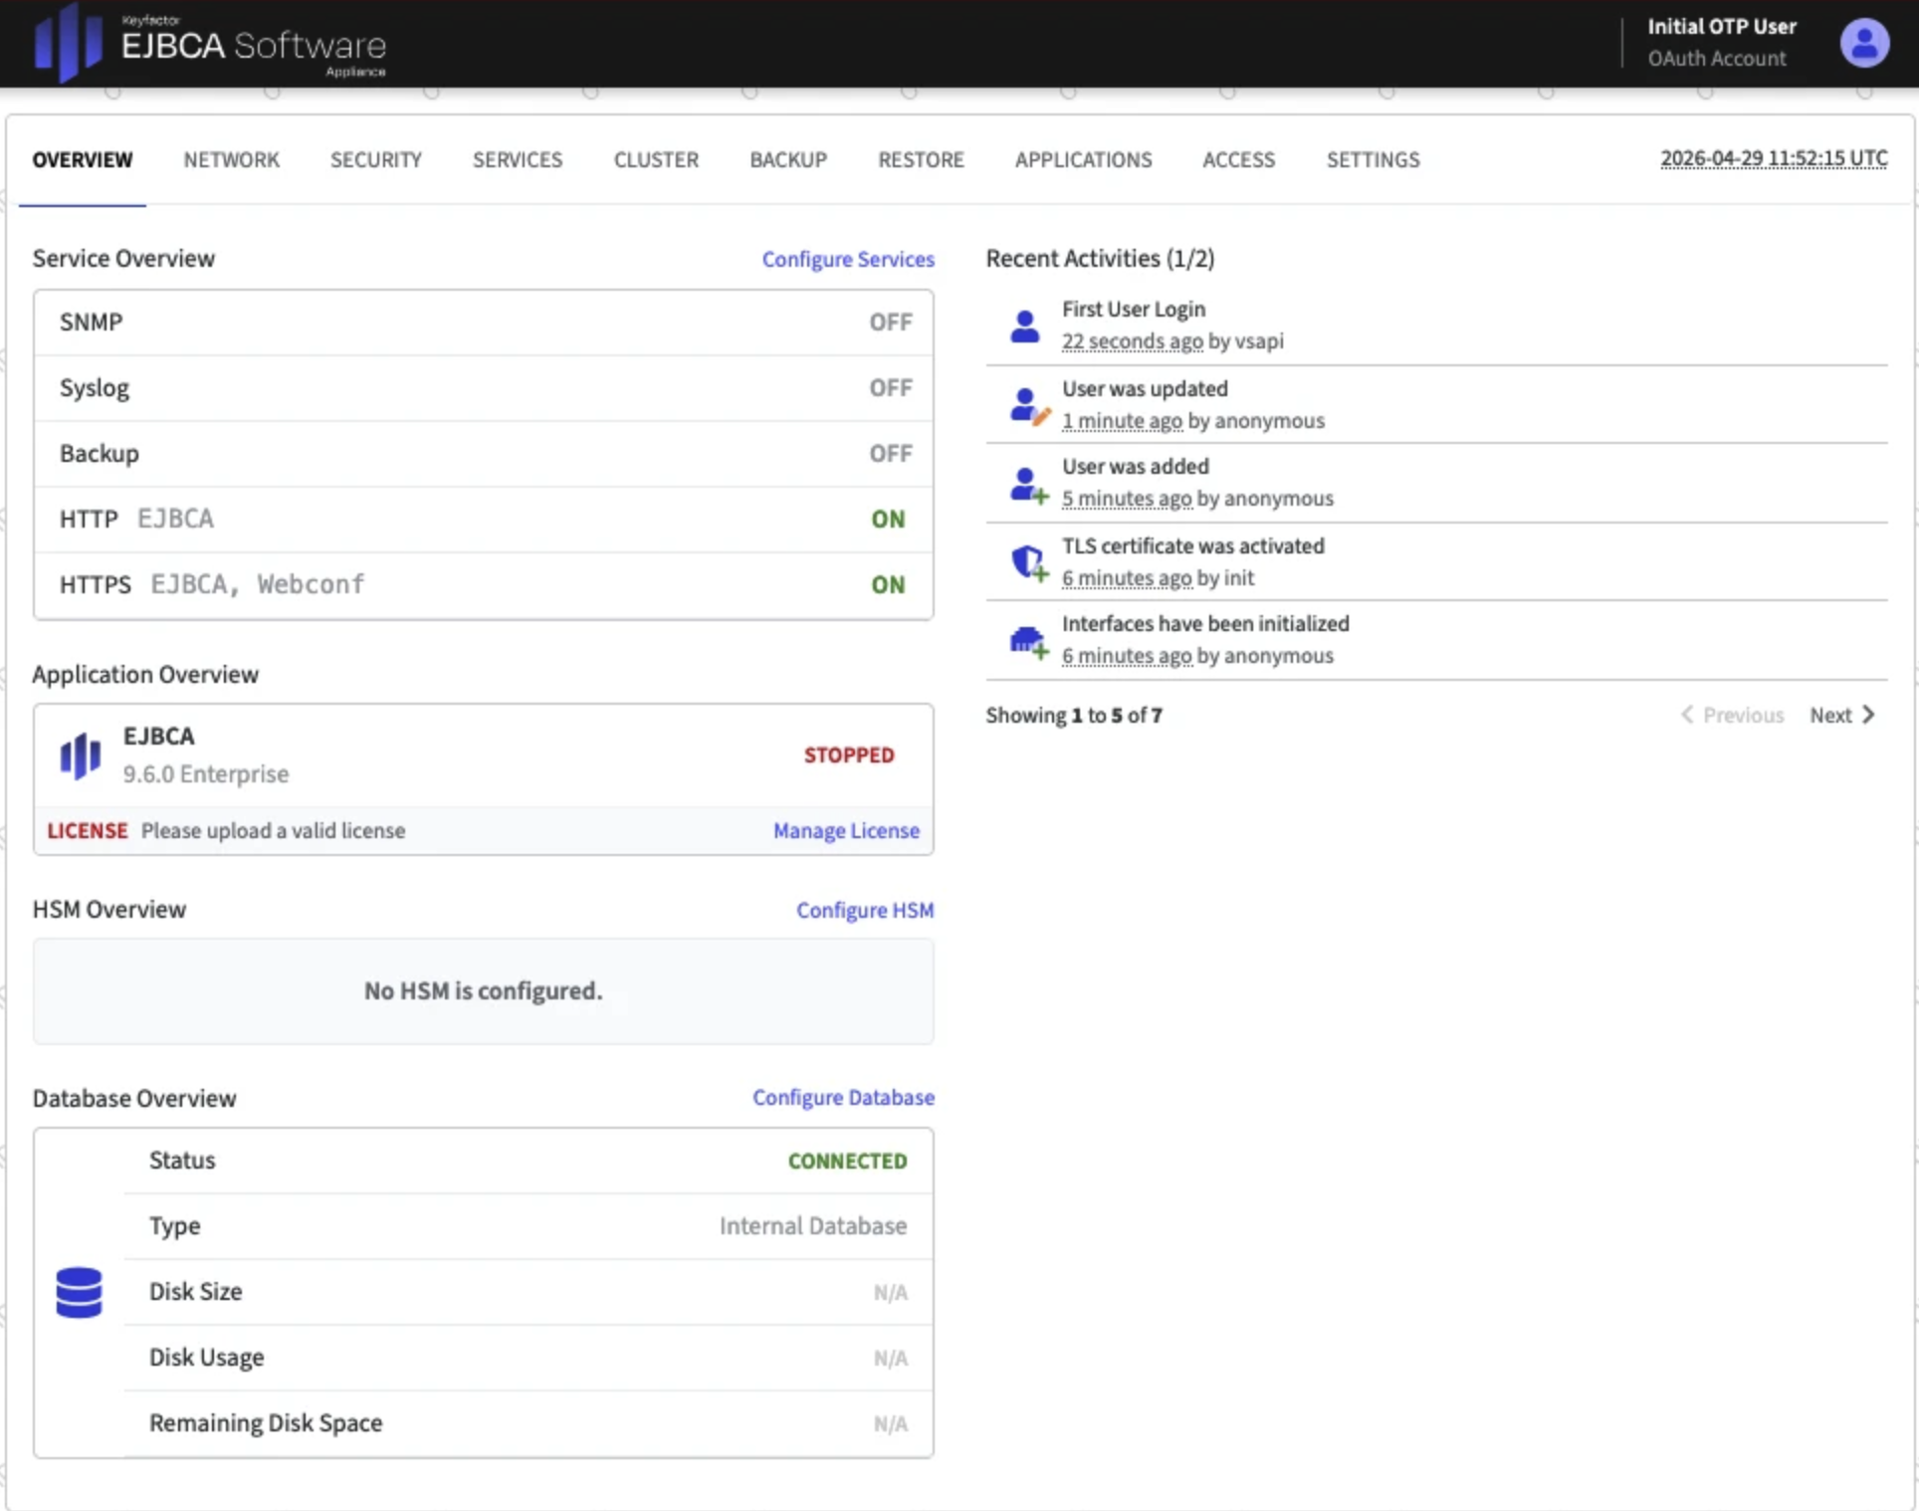Click the Configure Services link
Viewport: 1919px width, 1511px height.
pos(848,259)
